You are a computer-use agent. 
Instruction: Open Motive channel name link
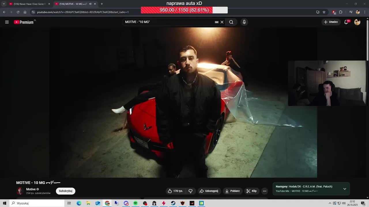coord(31,189)
